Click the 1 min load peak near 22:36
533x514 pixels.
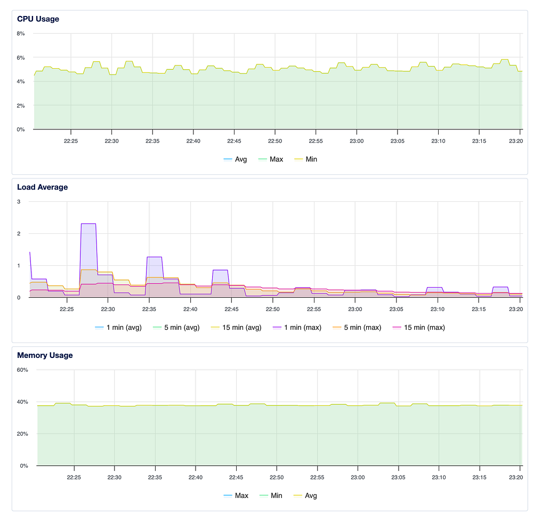[x=155, y=257]
